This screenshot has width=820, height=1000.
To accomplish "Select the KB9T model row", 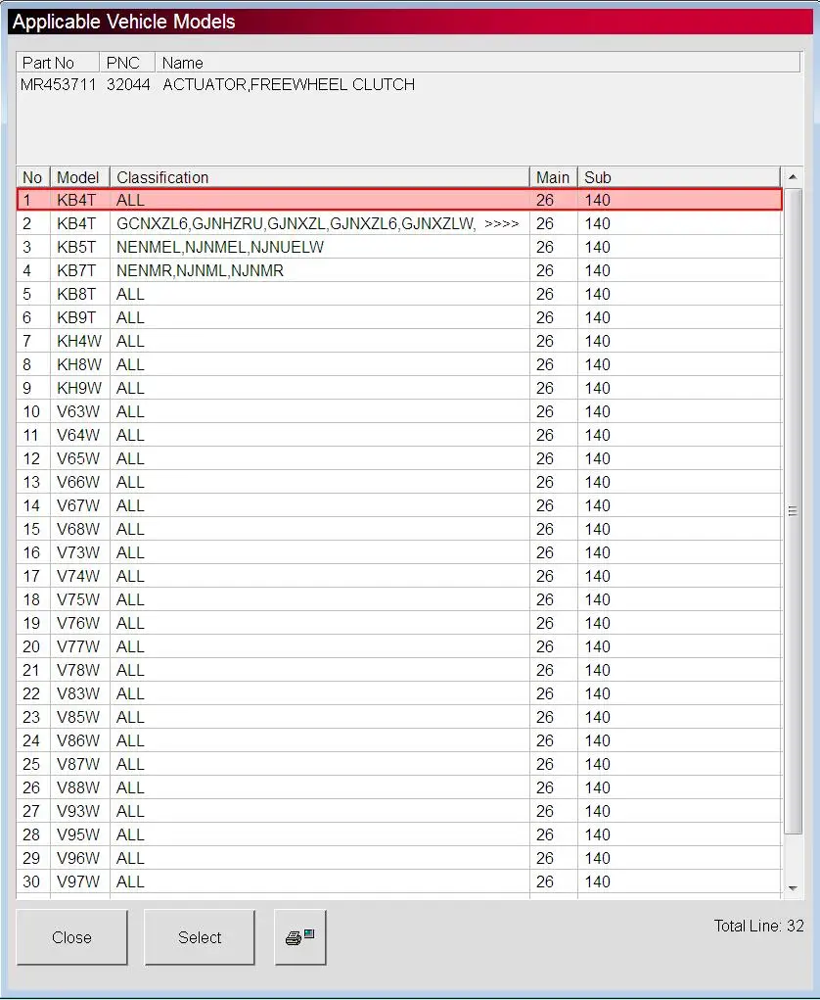I will (x=399, y=318).
